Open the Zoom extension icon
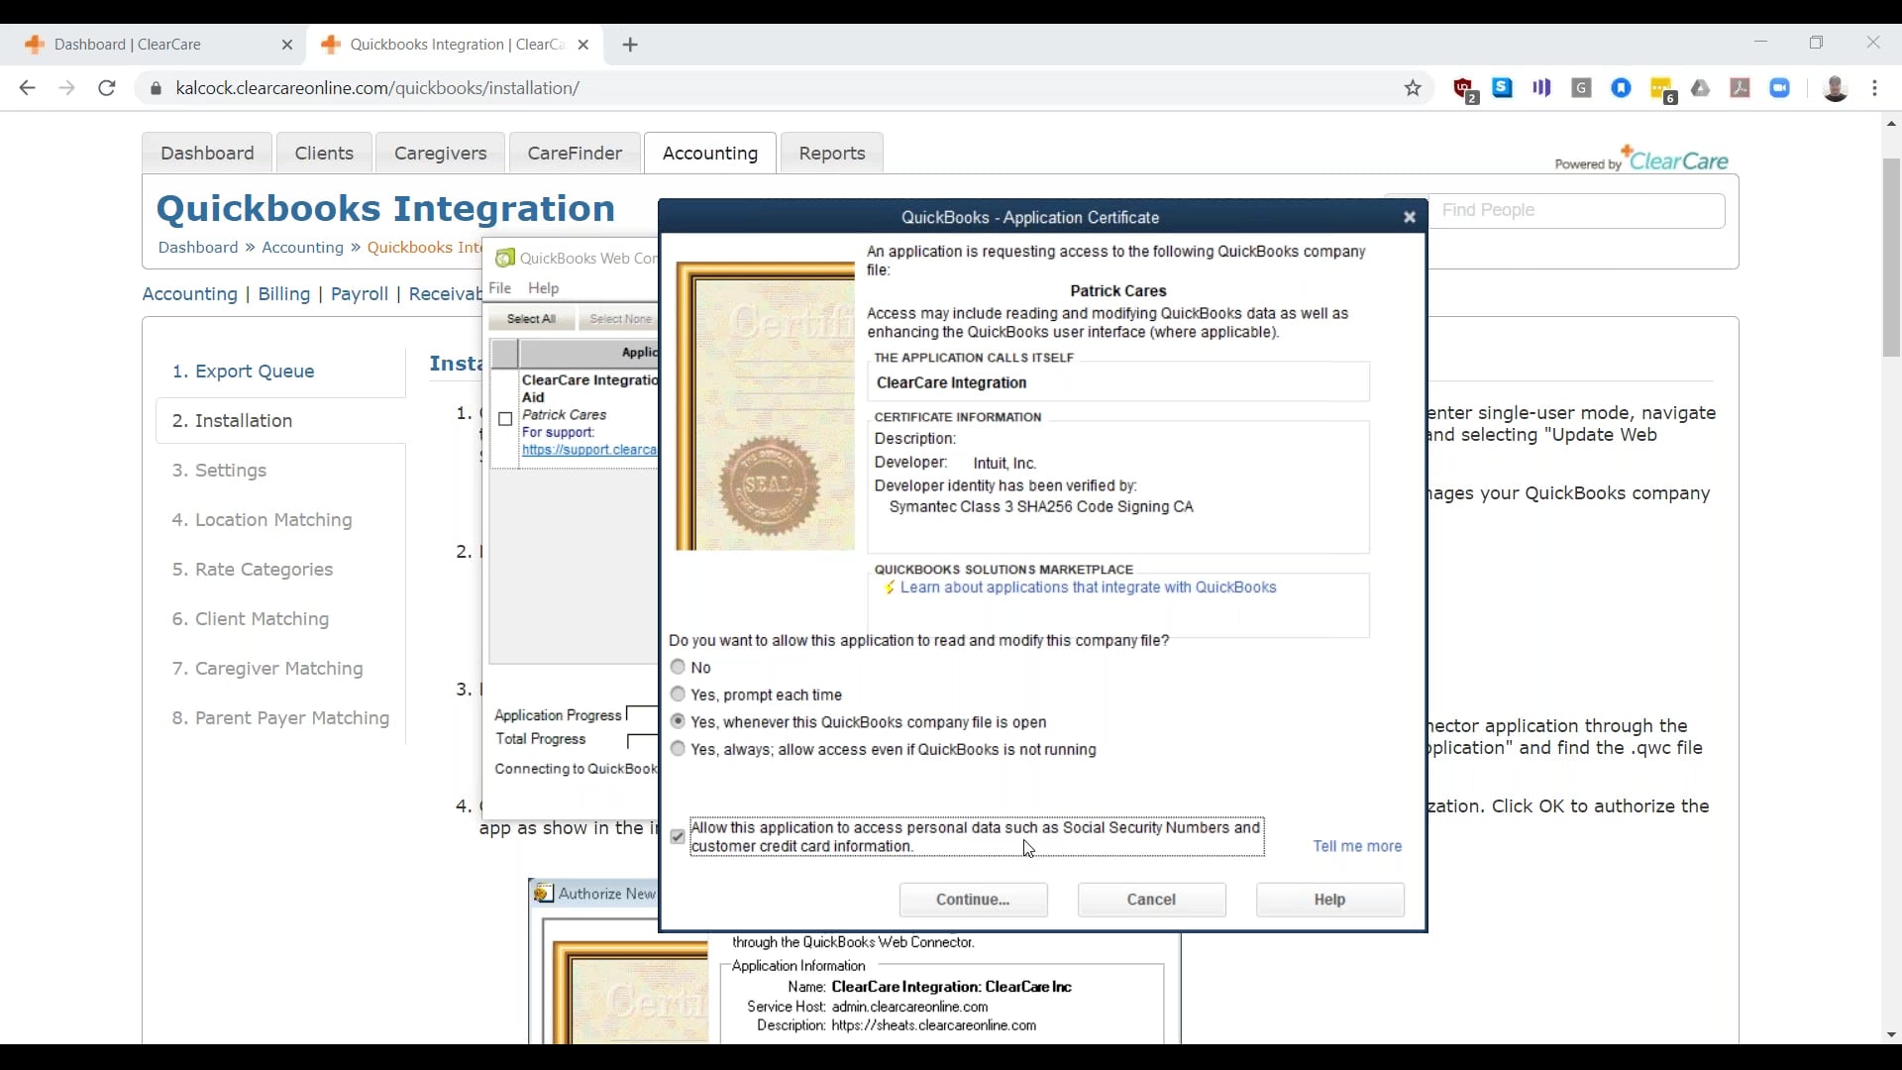Screen dimensions: 1902x1070 1780,88
